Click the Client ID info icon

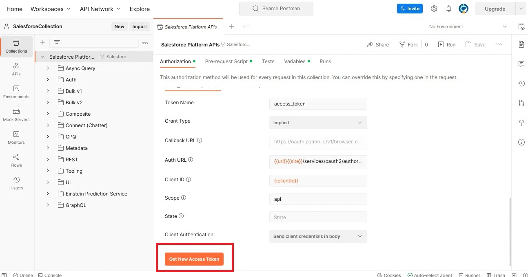coord(189,179)
